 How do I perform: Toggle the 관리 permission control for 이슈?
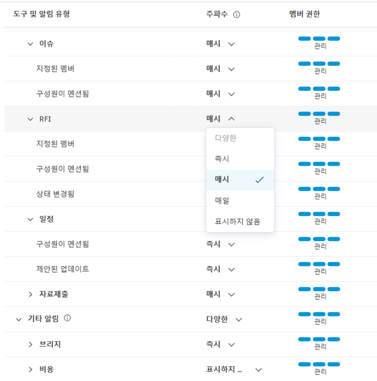320,39
